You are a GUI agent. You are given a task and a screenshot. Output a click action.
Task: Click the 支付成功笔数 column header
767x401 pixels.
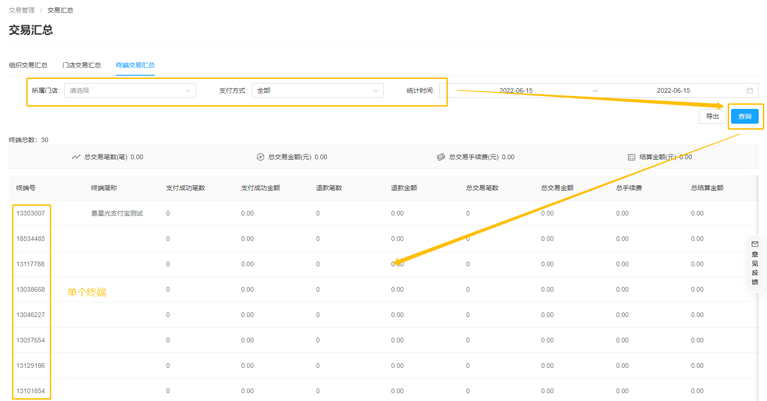click(x=186, y=188)
